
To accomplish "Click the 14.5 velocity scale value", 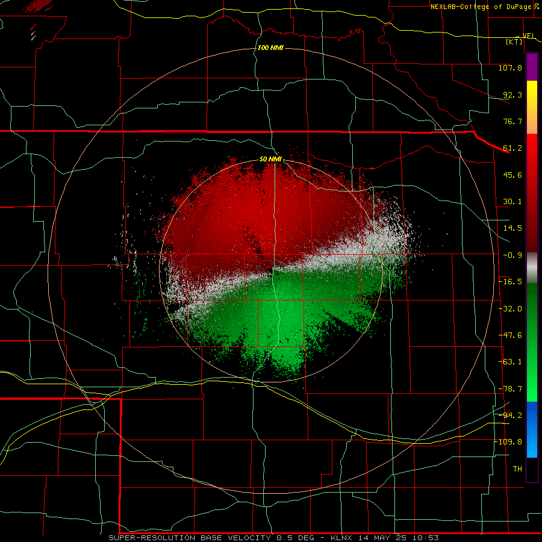I will [x=512, y=228].
